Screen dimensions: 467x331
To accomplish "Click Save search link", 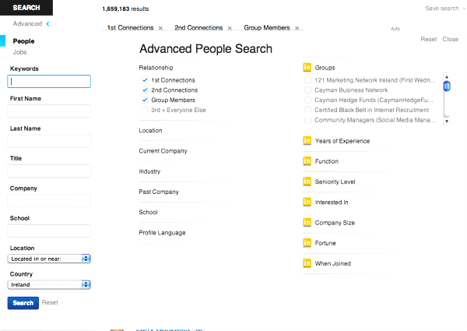I will 441,9.
